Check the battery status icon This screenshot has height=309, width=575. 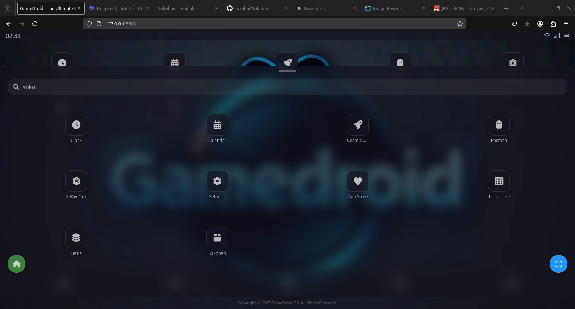point(566,35)
